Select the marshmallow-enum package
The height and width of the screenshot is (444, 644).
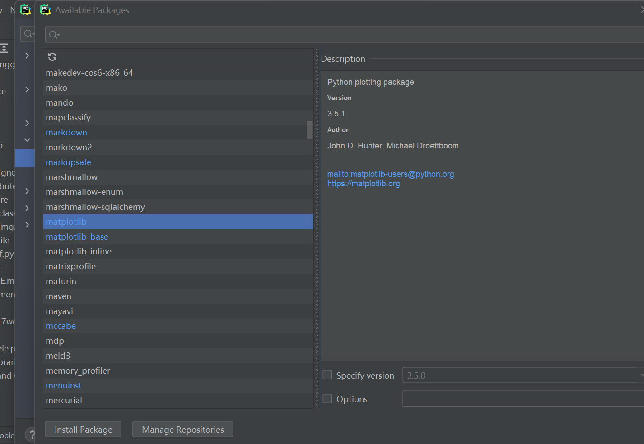pos(178,192)
